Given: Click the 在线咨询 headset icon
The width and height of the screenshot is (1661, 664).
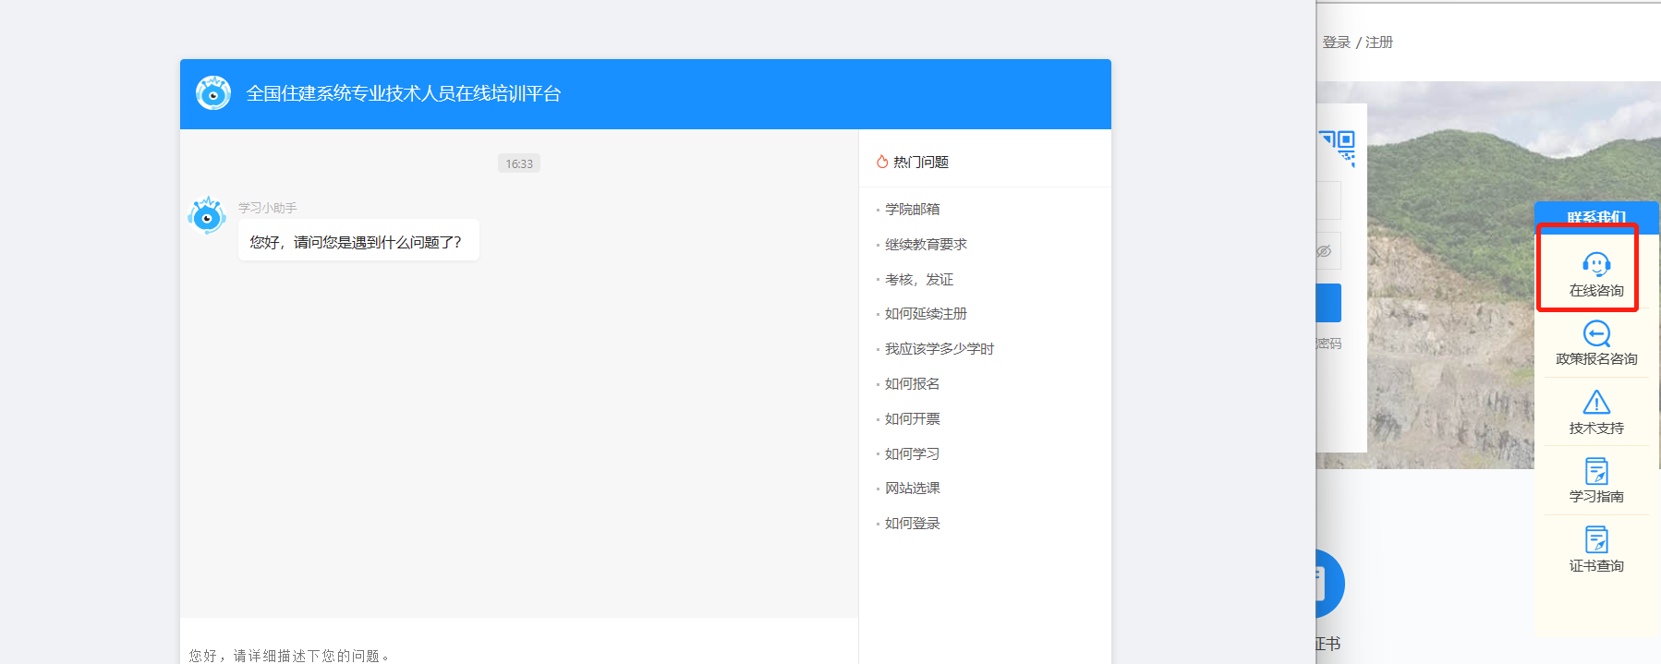Looking at the screenshot, I should click(x=1596, y=265).
